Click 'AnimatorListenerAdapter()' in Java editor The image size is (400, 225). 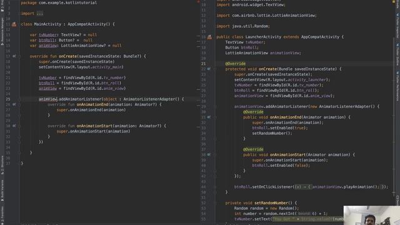point(347,107)
